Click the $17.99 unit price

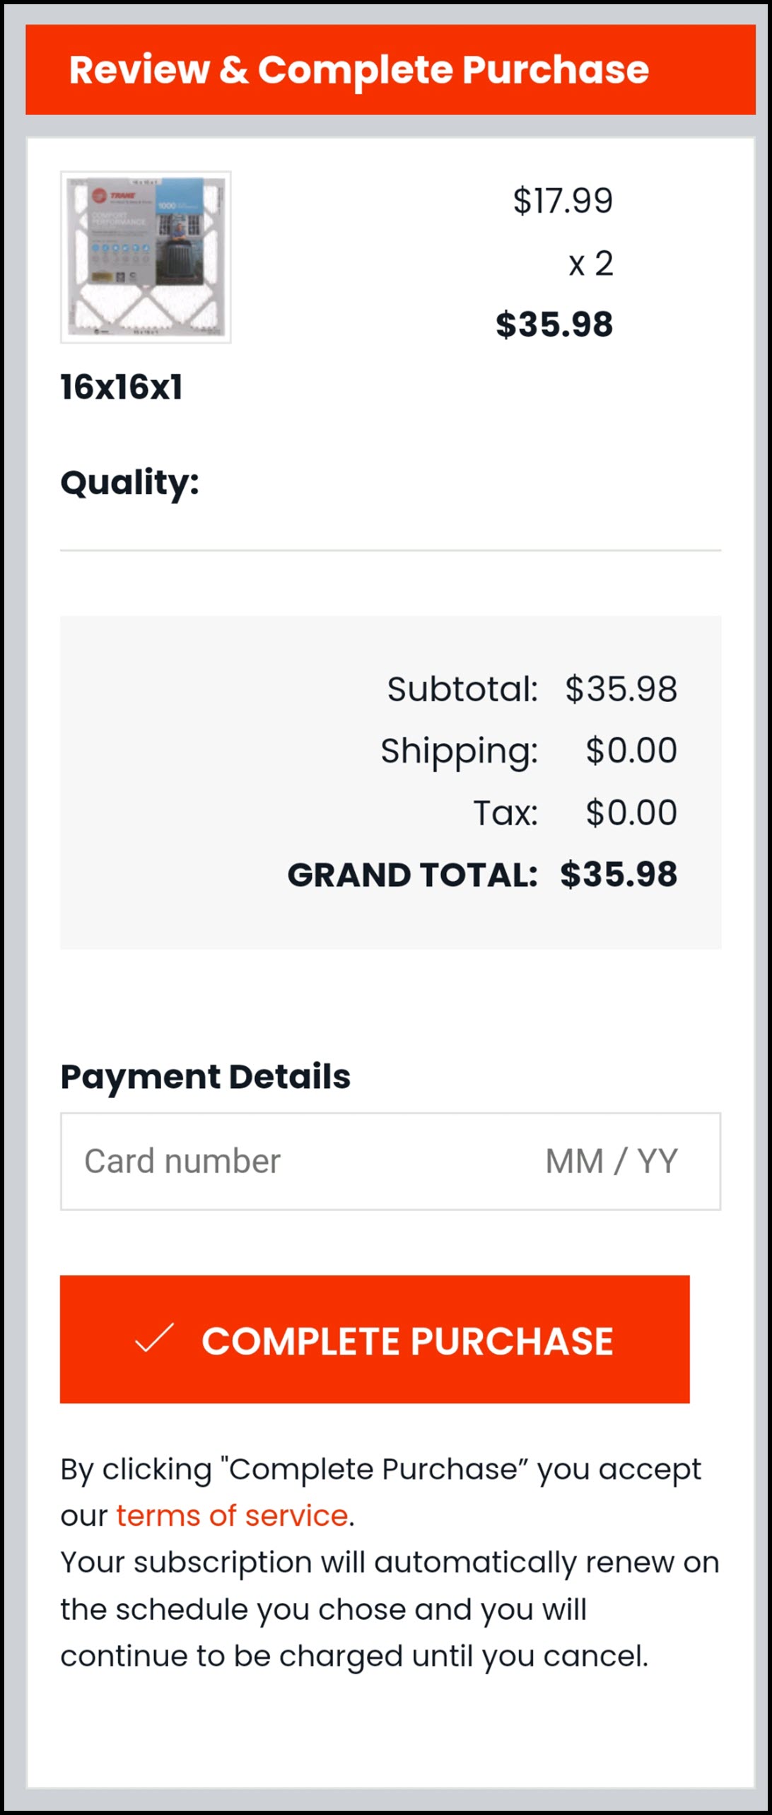[562, 201]
